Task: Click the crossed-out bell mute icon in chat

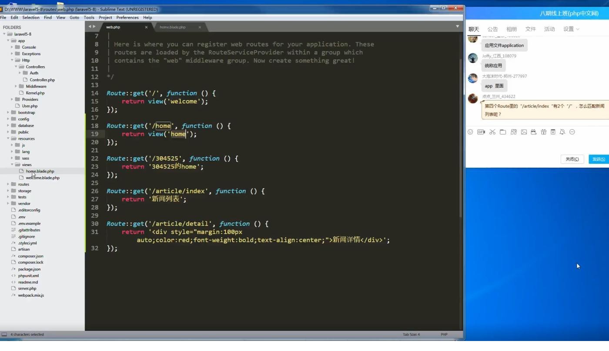Action: 562,132
